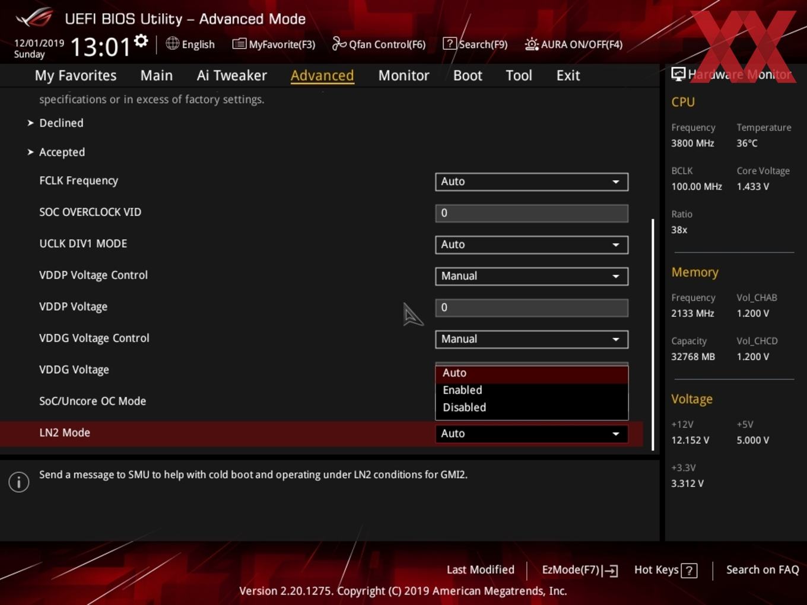Image resolution: width=807 pixels, height=605 pixels.
Task: Click Search(F9) button
Action: (x=475, y=44)
